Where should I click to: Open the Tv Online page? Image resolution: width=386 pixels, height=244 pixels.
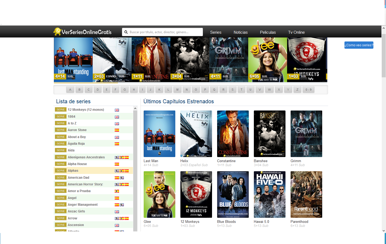pyautogui.click(x=296, y=32)
